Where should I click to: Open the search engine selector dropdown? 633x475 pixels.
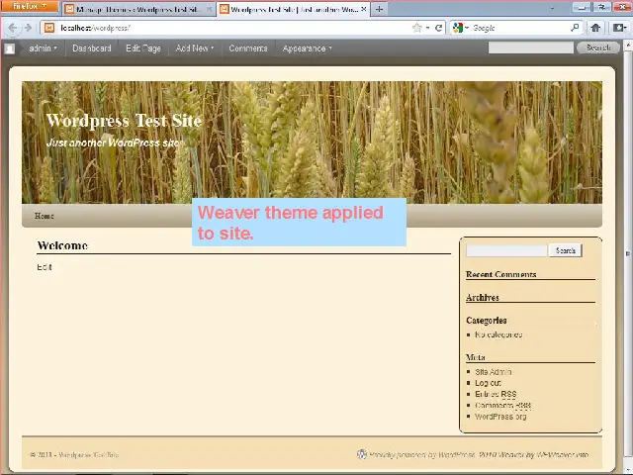(x=461, y=28)
